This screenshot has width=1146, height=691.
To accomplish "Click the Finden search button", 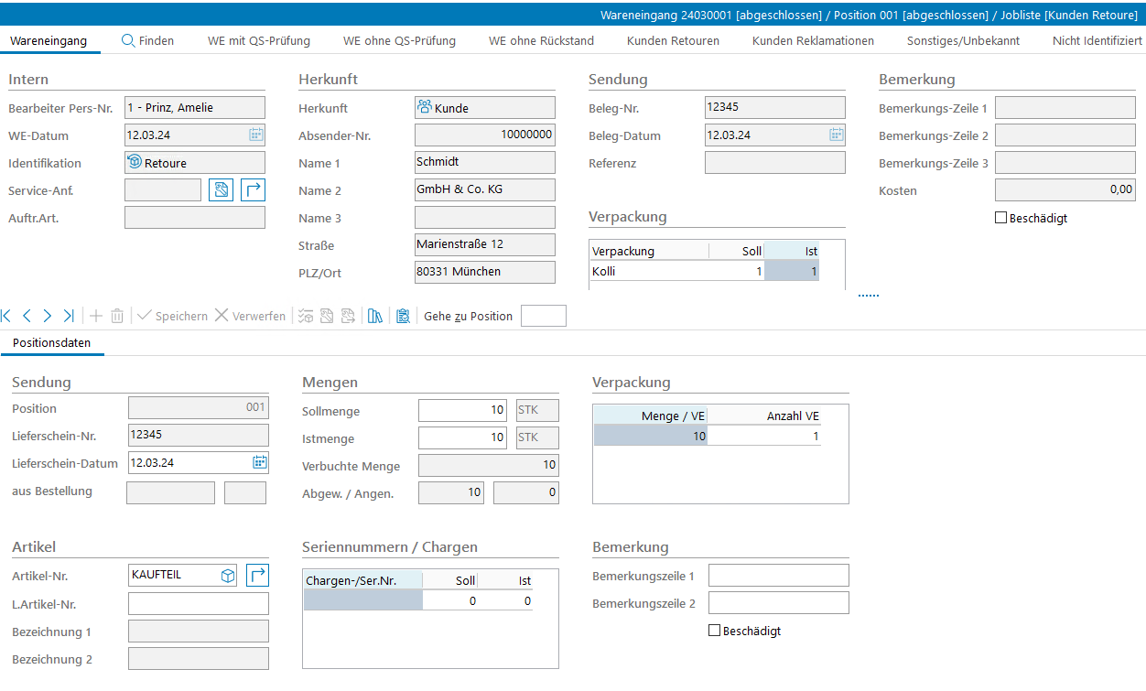I will (x=147, y=41).
